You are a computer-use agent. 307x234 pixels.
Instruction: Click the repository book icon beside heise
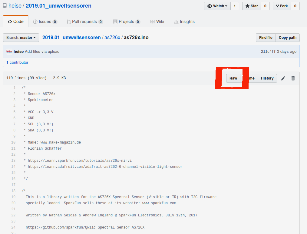5,6
